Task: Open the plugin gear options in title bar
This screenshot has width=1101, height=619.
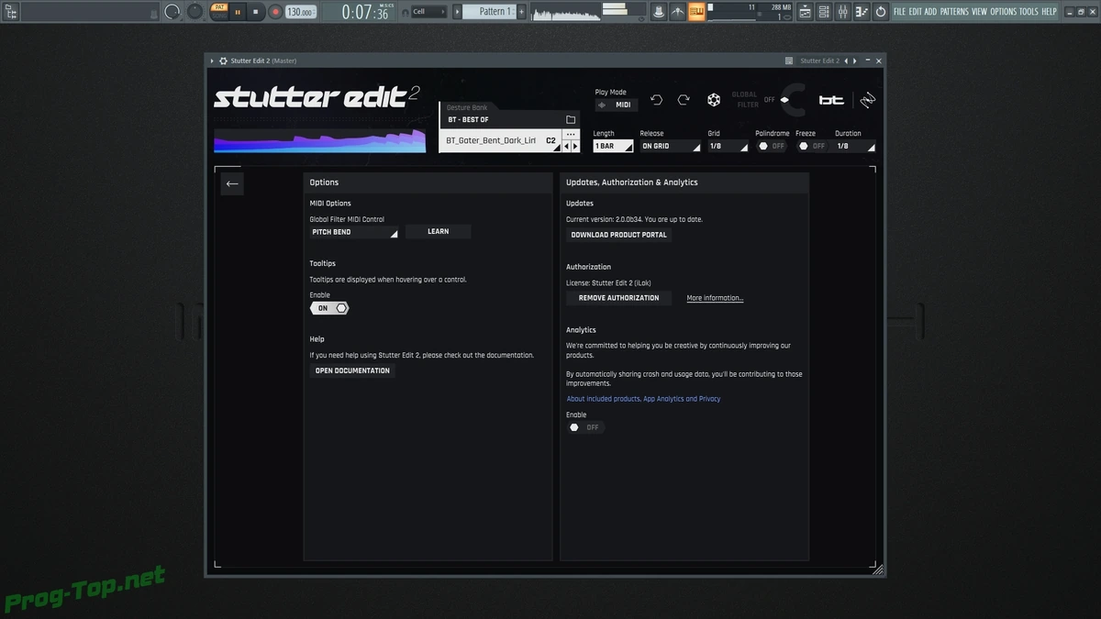Action: click(x=223, y=61)
